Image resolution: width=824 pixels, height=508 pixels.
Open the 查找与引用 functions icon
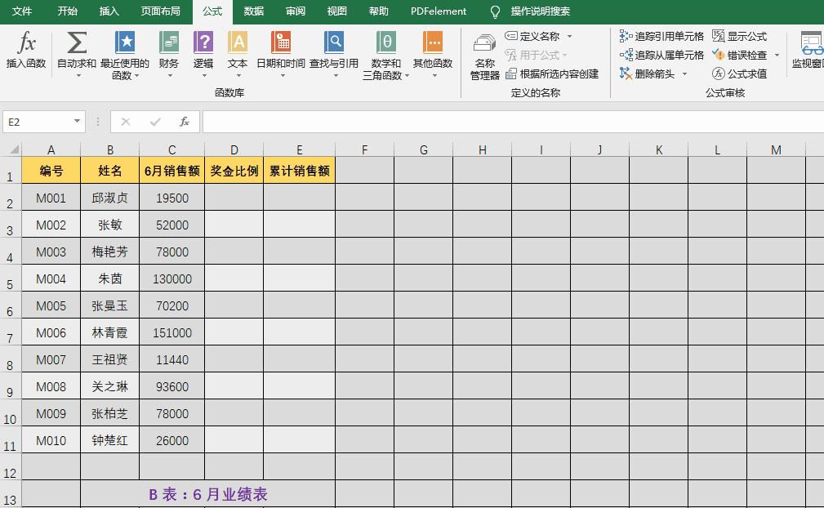pos(334,42)
